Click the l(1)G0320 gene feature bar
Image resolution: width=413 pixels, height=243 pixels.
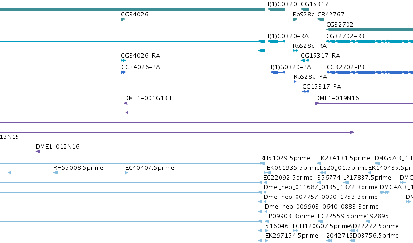tap(277, 9)
